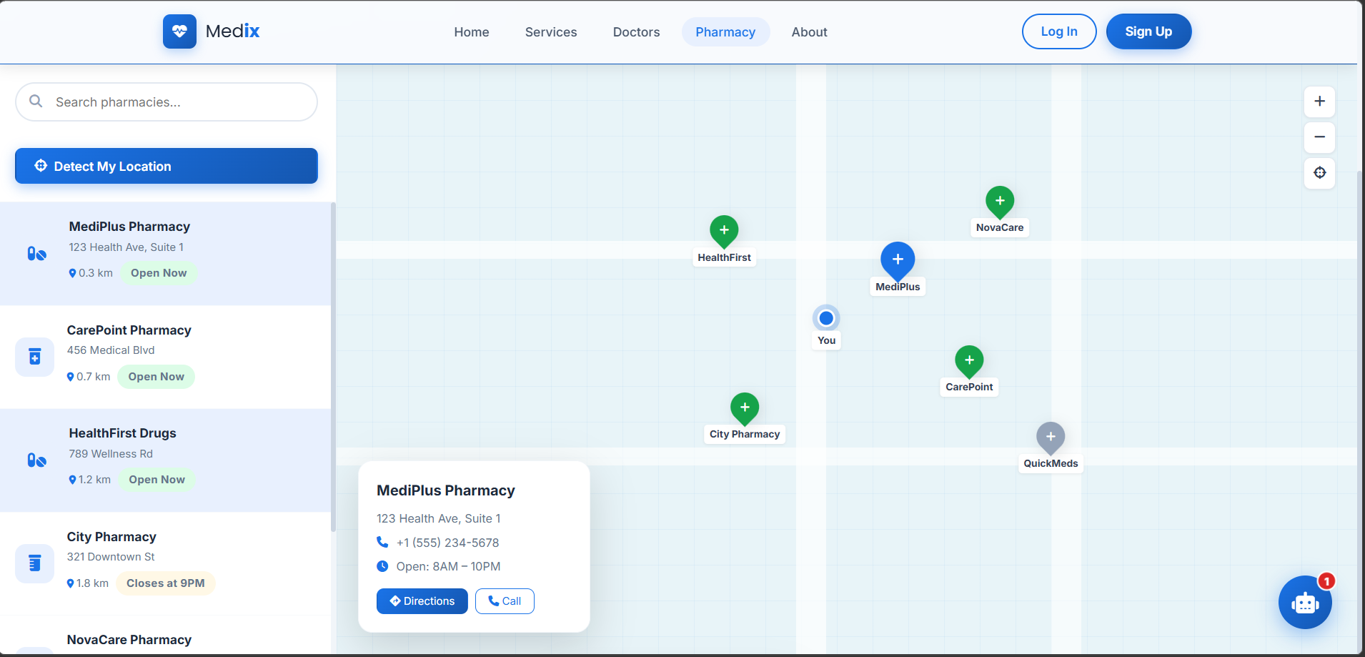Screen dimensions: 1365x657
Task: Get Directions to MediPlus Pharmacy
Action: [x=422, y=601]
